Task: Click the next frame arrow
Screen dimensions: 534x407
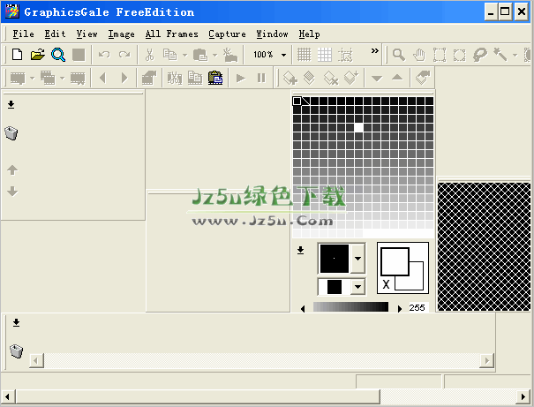Action: (124, 78)
